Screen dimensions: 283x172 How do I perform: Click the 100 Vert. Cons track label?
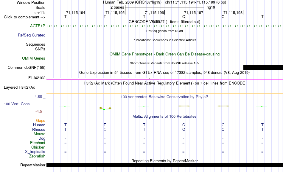(17, 104)
